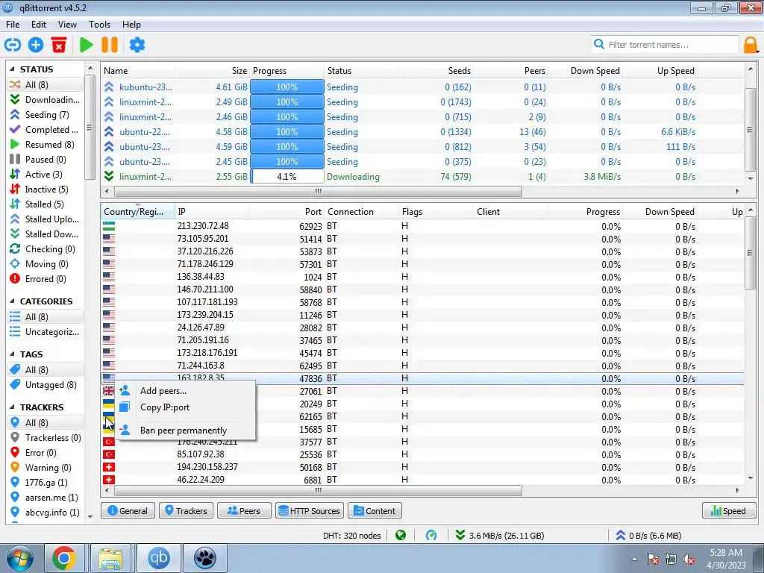Screen dimensions: 764x573
Task: Collapse the TAGS section
Action: click(x=12, y=354)
